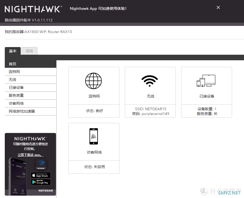Open 已接设备 in the sidebar menu
244x198 pixels.
(x=31, y=88)
